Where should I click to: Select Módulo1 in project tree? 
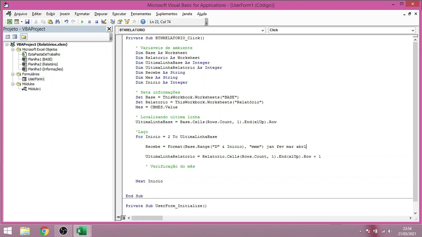click(34, 89)
